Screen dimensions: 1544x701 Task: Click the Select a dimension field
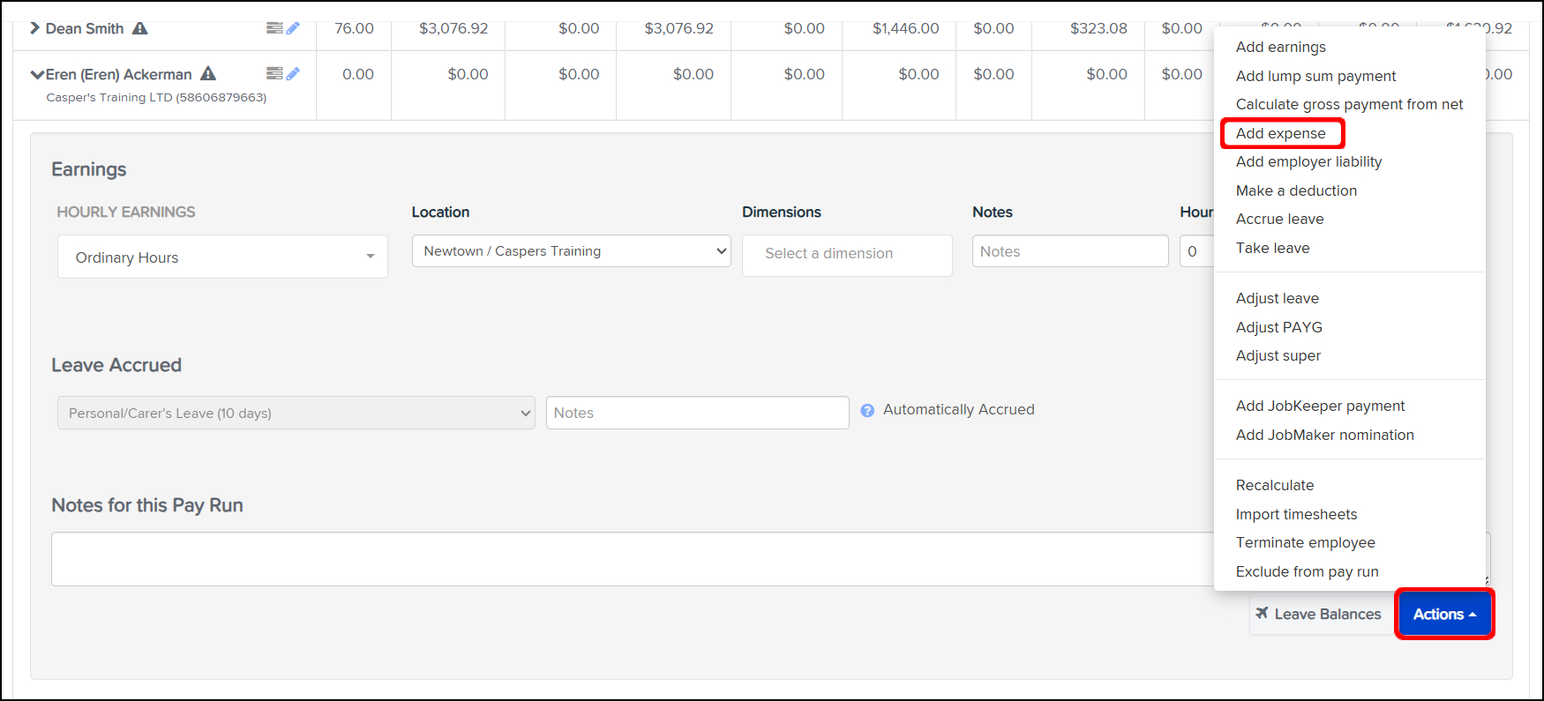(x=846, y=254)
